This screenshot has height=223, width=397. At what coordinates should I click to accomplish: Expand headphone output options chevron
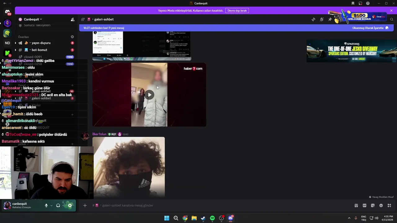coord(63,205)
